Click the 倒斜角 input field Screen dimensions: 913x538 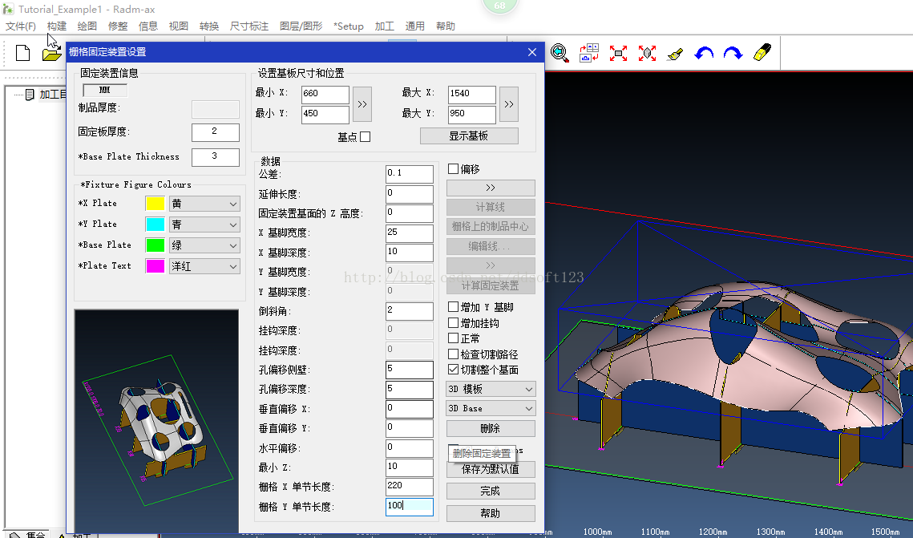coord(410,311)
